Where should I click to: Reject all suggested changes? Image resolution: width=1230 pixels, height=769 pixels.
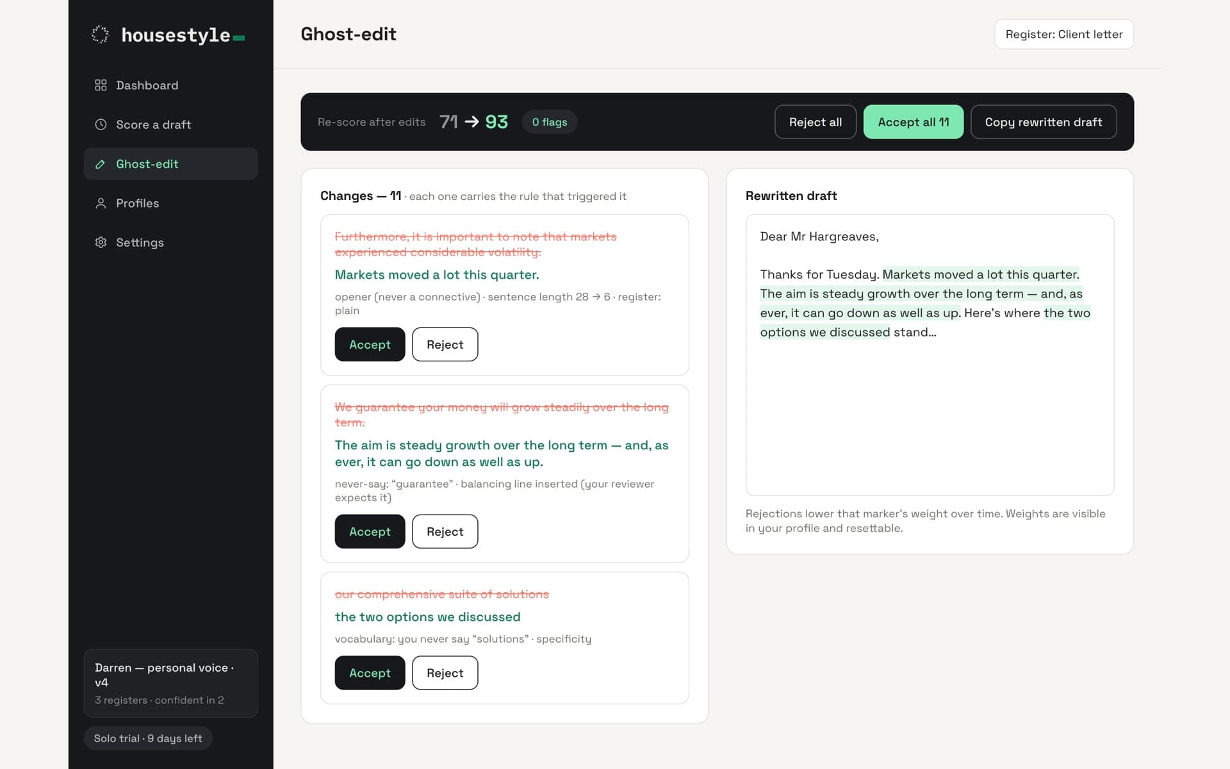click(x=816, y=122)
